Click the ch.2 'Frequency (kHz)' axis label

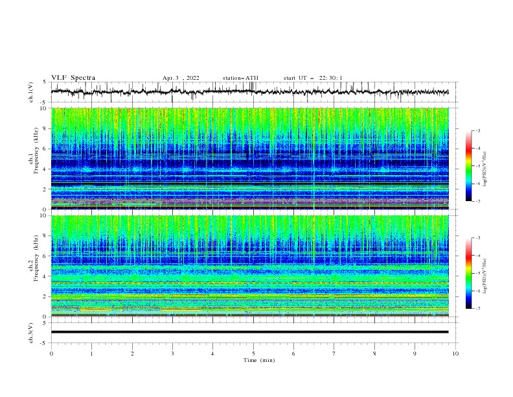[x=36, y=258]
